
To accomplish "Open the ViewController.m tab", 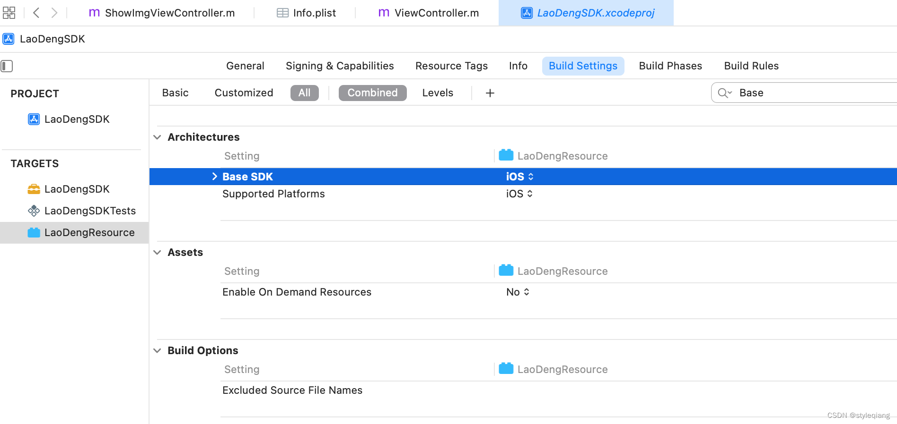I will pos(428,13).
